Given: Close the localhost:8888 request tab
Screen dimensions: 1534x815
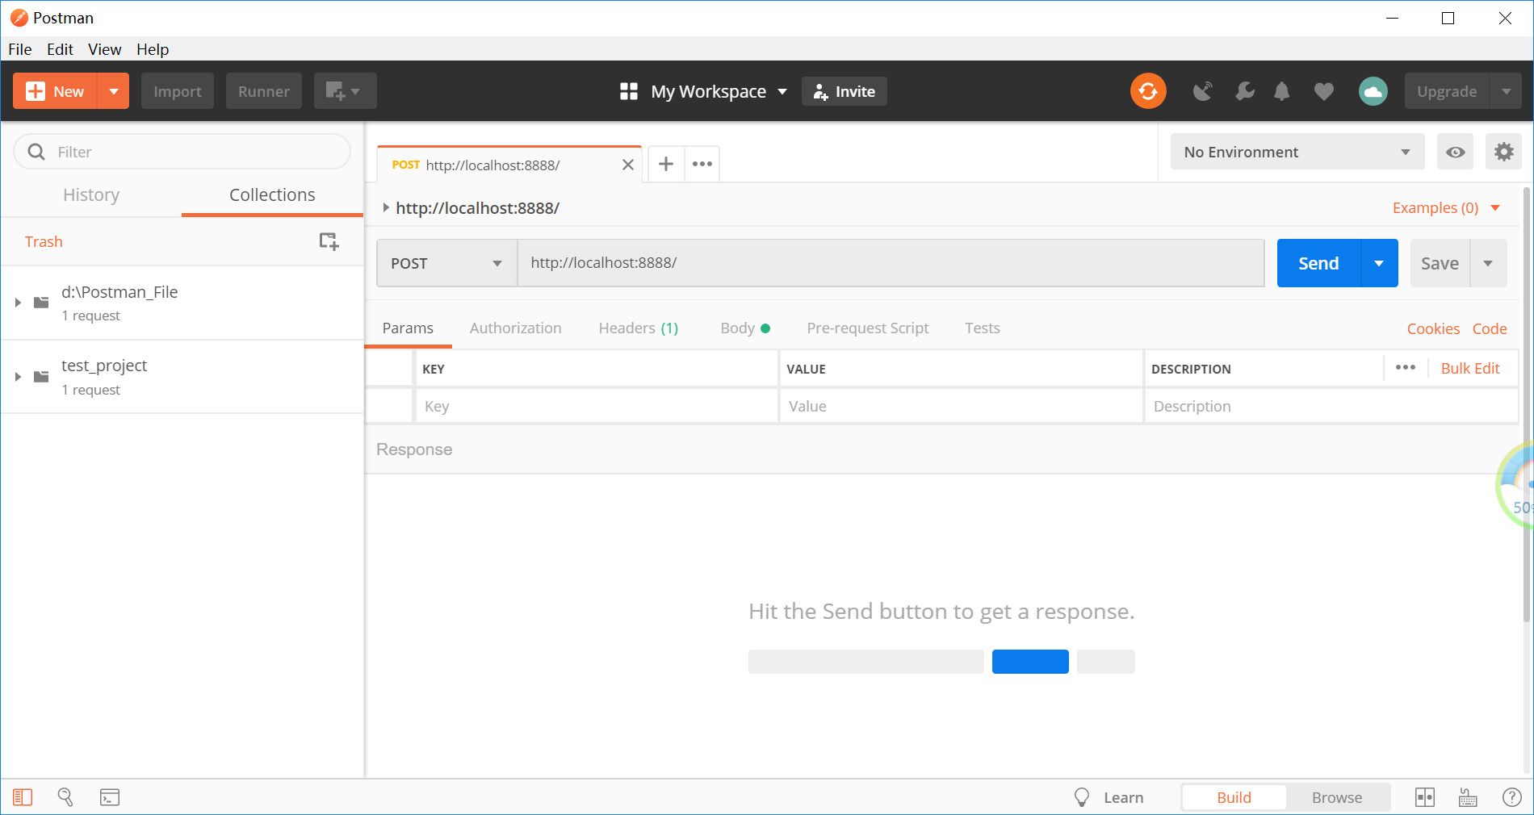Looking at the screenshot, I should 628,165.
